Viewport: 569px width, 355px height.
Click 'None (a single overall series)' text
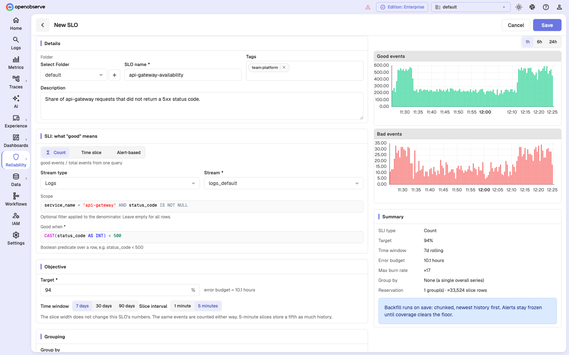click(454, 280)
